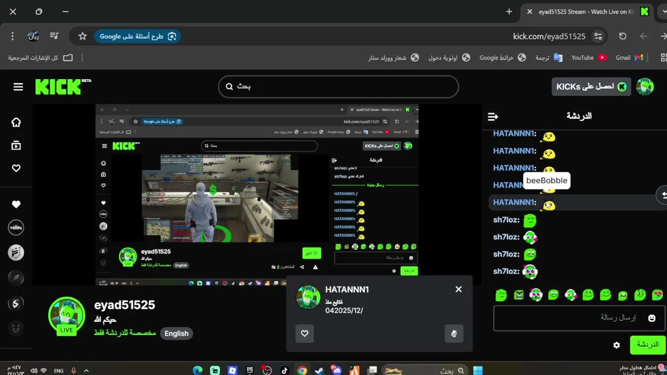Open the browse videos sidebar icon
The image size is (667, 375).
[x=16, y=145]
